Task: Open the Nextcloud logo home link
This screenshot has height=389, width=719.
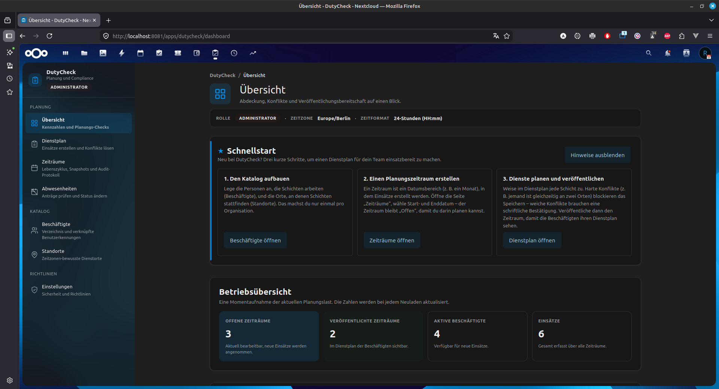Action: [x=36, y=53]
